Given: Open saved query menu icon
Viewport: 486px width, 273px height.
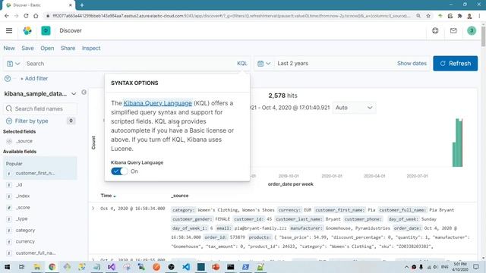Looking at the screenshot, I should [x=13, y=64].
